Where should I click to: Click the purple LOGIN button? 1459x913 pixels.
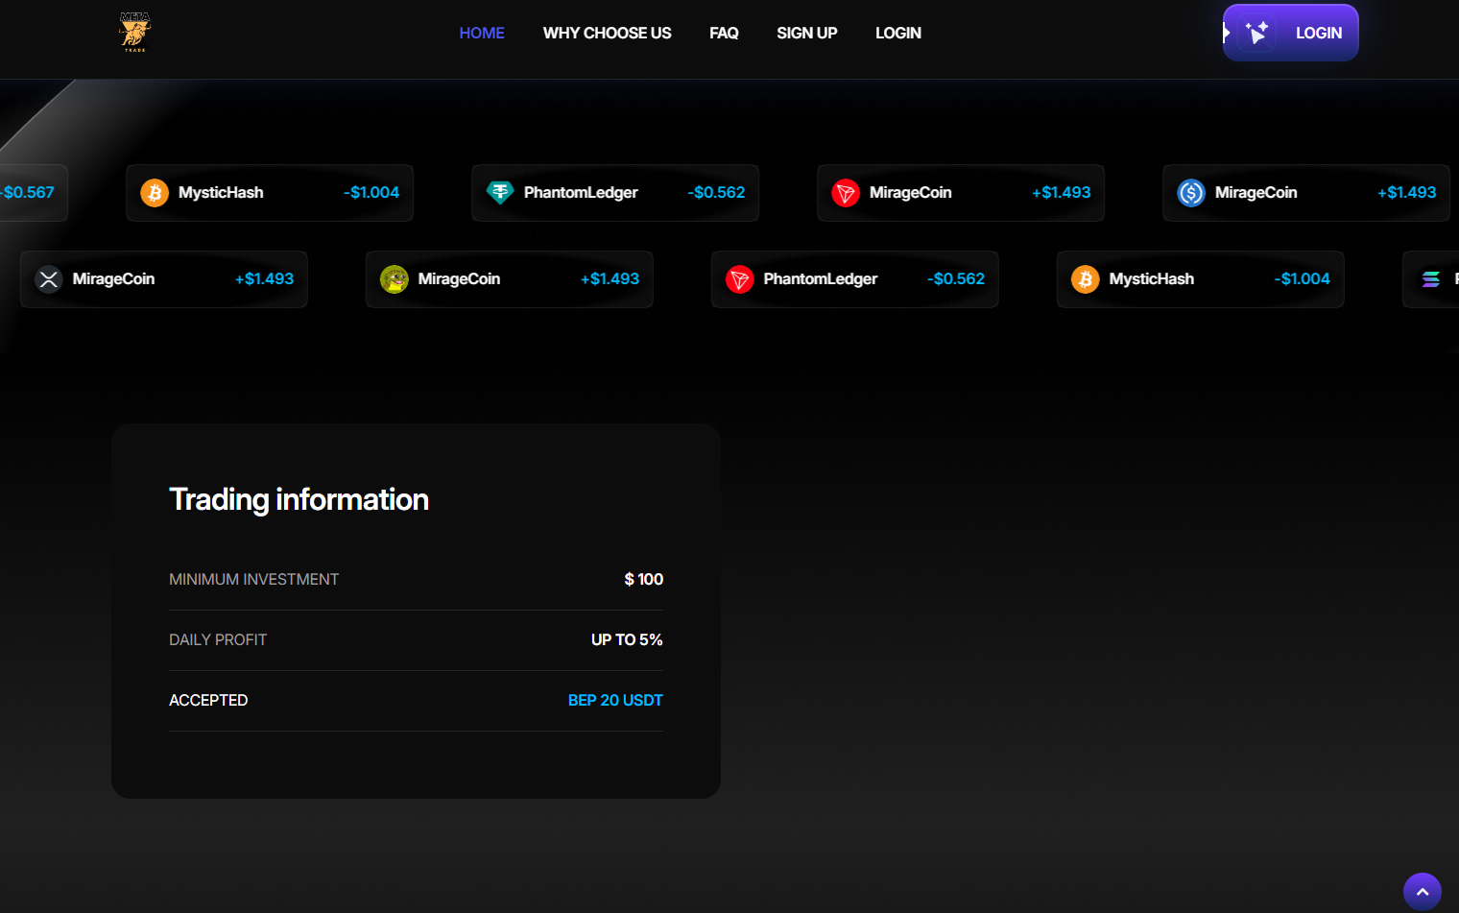click(x=1290, y=33)
